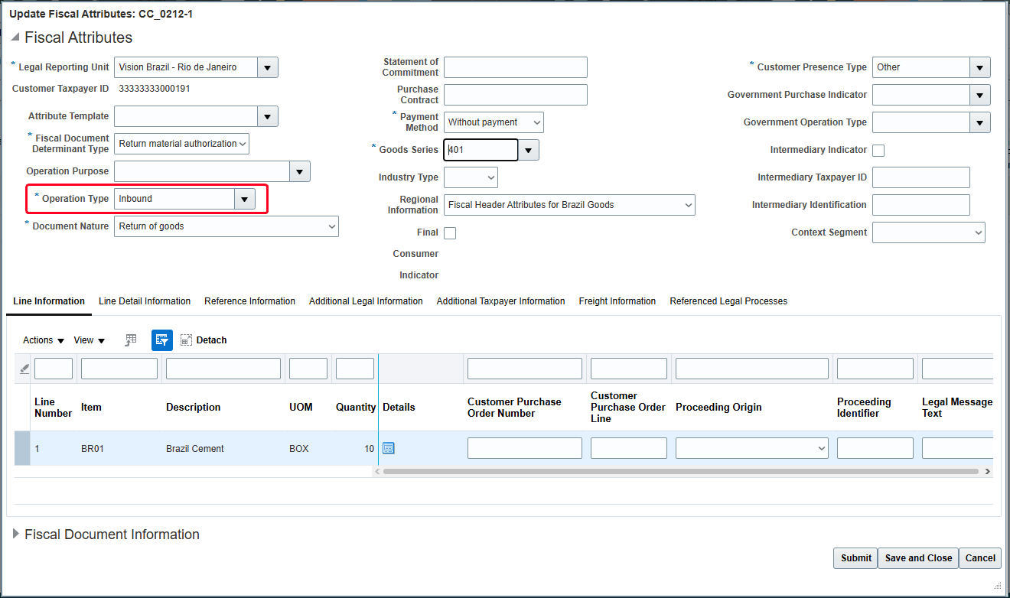Switch to the Freight Information tab

click(x=617, y=301)
